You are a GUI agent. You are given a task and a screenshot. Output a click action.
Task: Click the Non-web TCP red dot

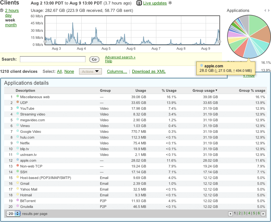[x=17, y=165]
